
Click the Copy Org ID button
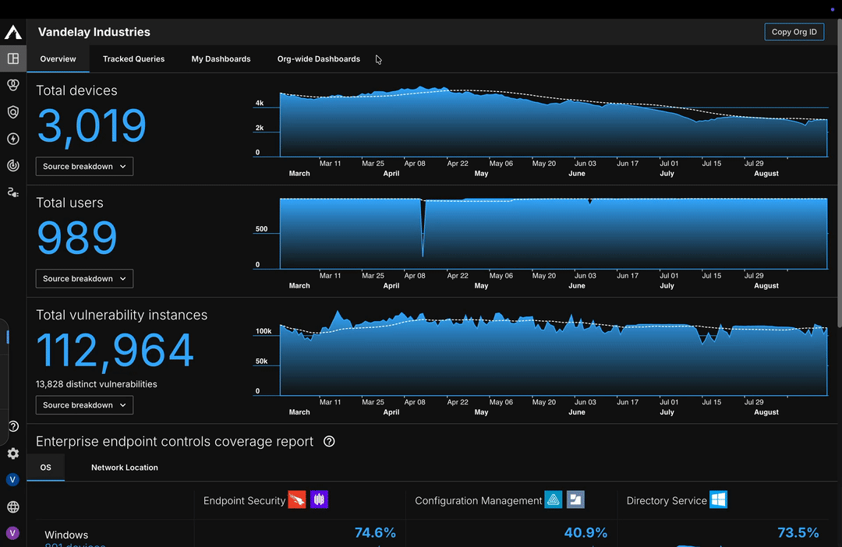[x=794, y=32]
